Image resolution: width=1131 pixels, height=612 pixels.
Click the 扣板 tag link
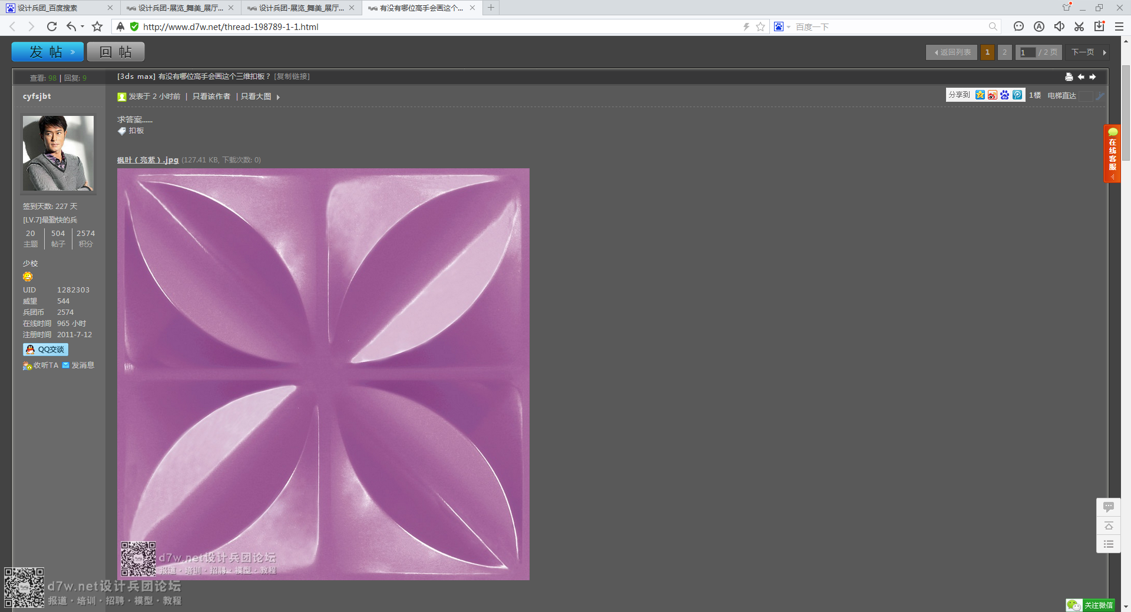coord(136,131)
